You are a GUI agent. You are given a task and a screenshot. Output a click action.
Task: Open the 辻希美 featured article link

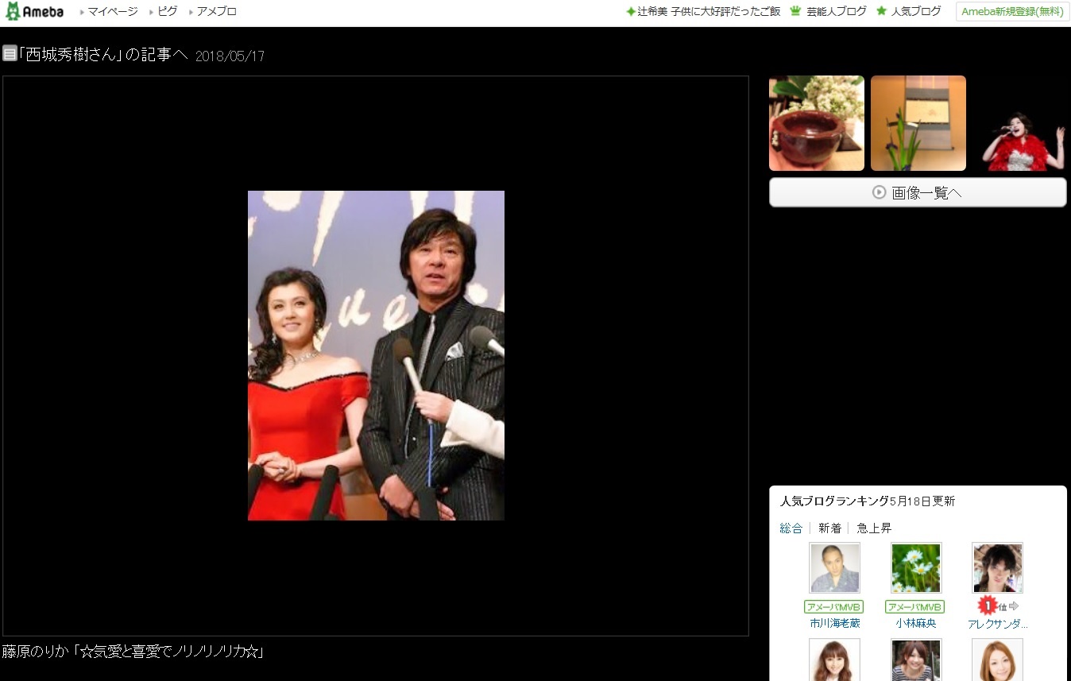[x=709, y=11]
